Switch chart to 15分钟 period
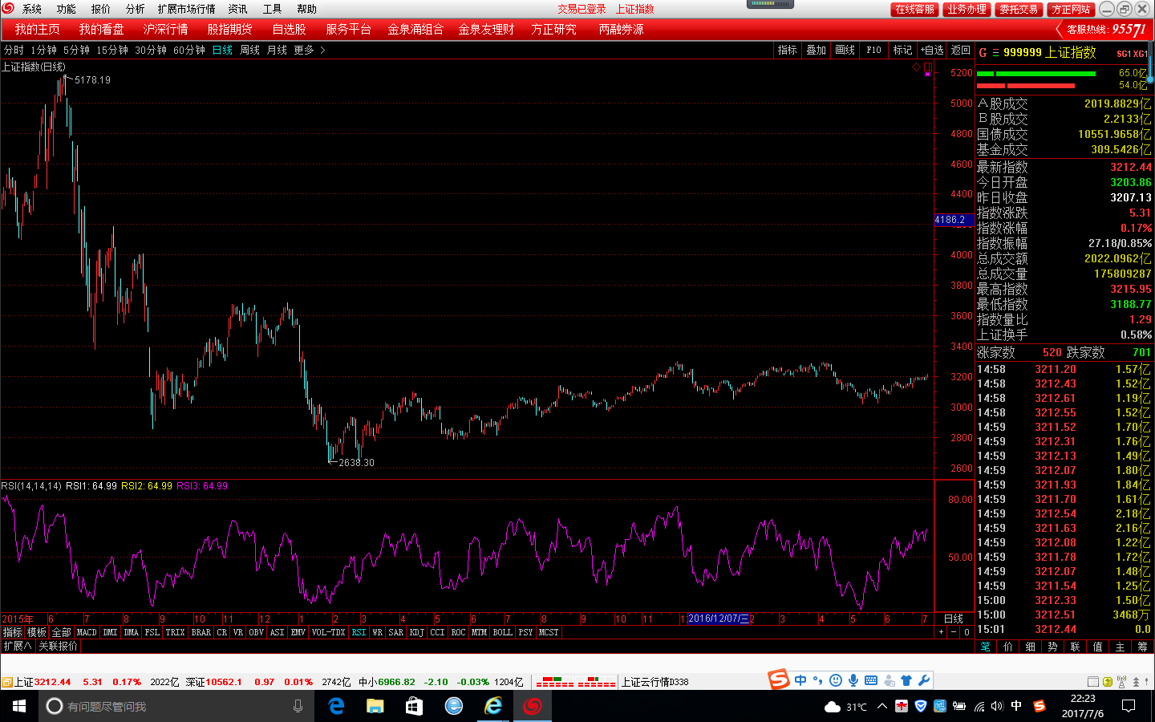Screen dimensions: 1155x722 (112, 50)
